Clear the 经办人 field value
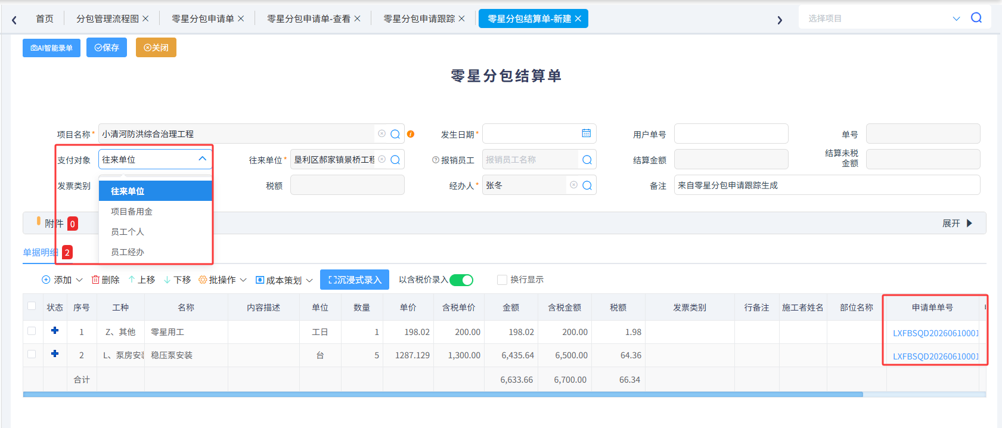This screenshot has width=1002, height=428. [x=573, y=185]
